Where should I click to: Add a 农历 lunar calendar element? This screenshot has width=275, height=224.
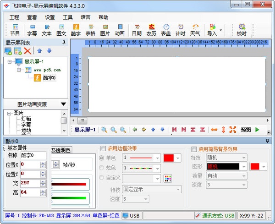[x=151, y=30]
